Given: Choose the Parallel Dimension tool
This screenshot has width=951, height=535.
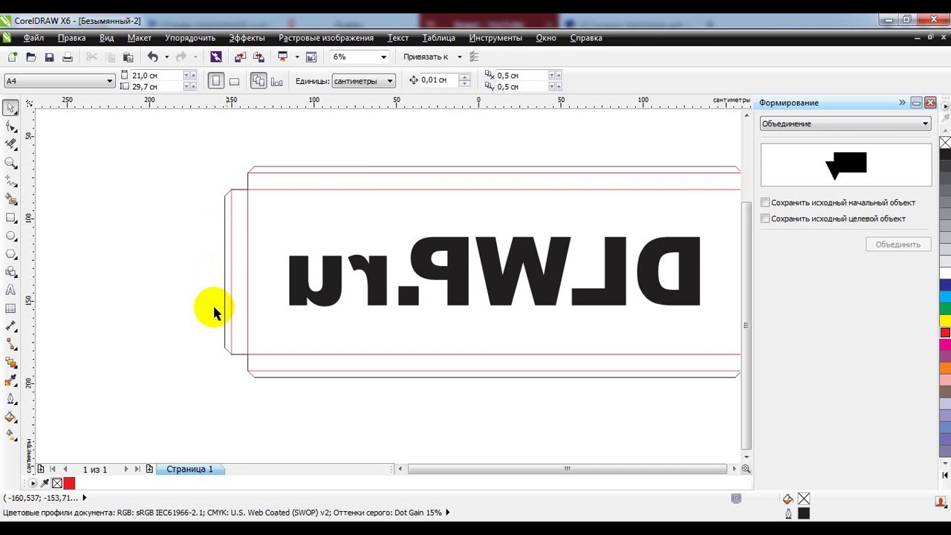Looking at the screenshot, I should [10, 326].
